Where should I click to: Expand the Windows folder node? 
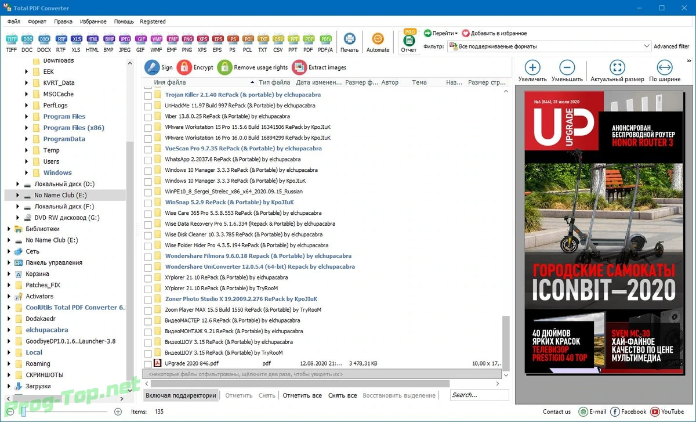pos(27,173)
